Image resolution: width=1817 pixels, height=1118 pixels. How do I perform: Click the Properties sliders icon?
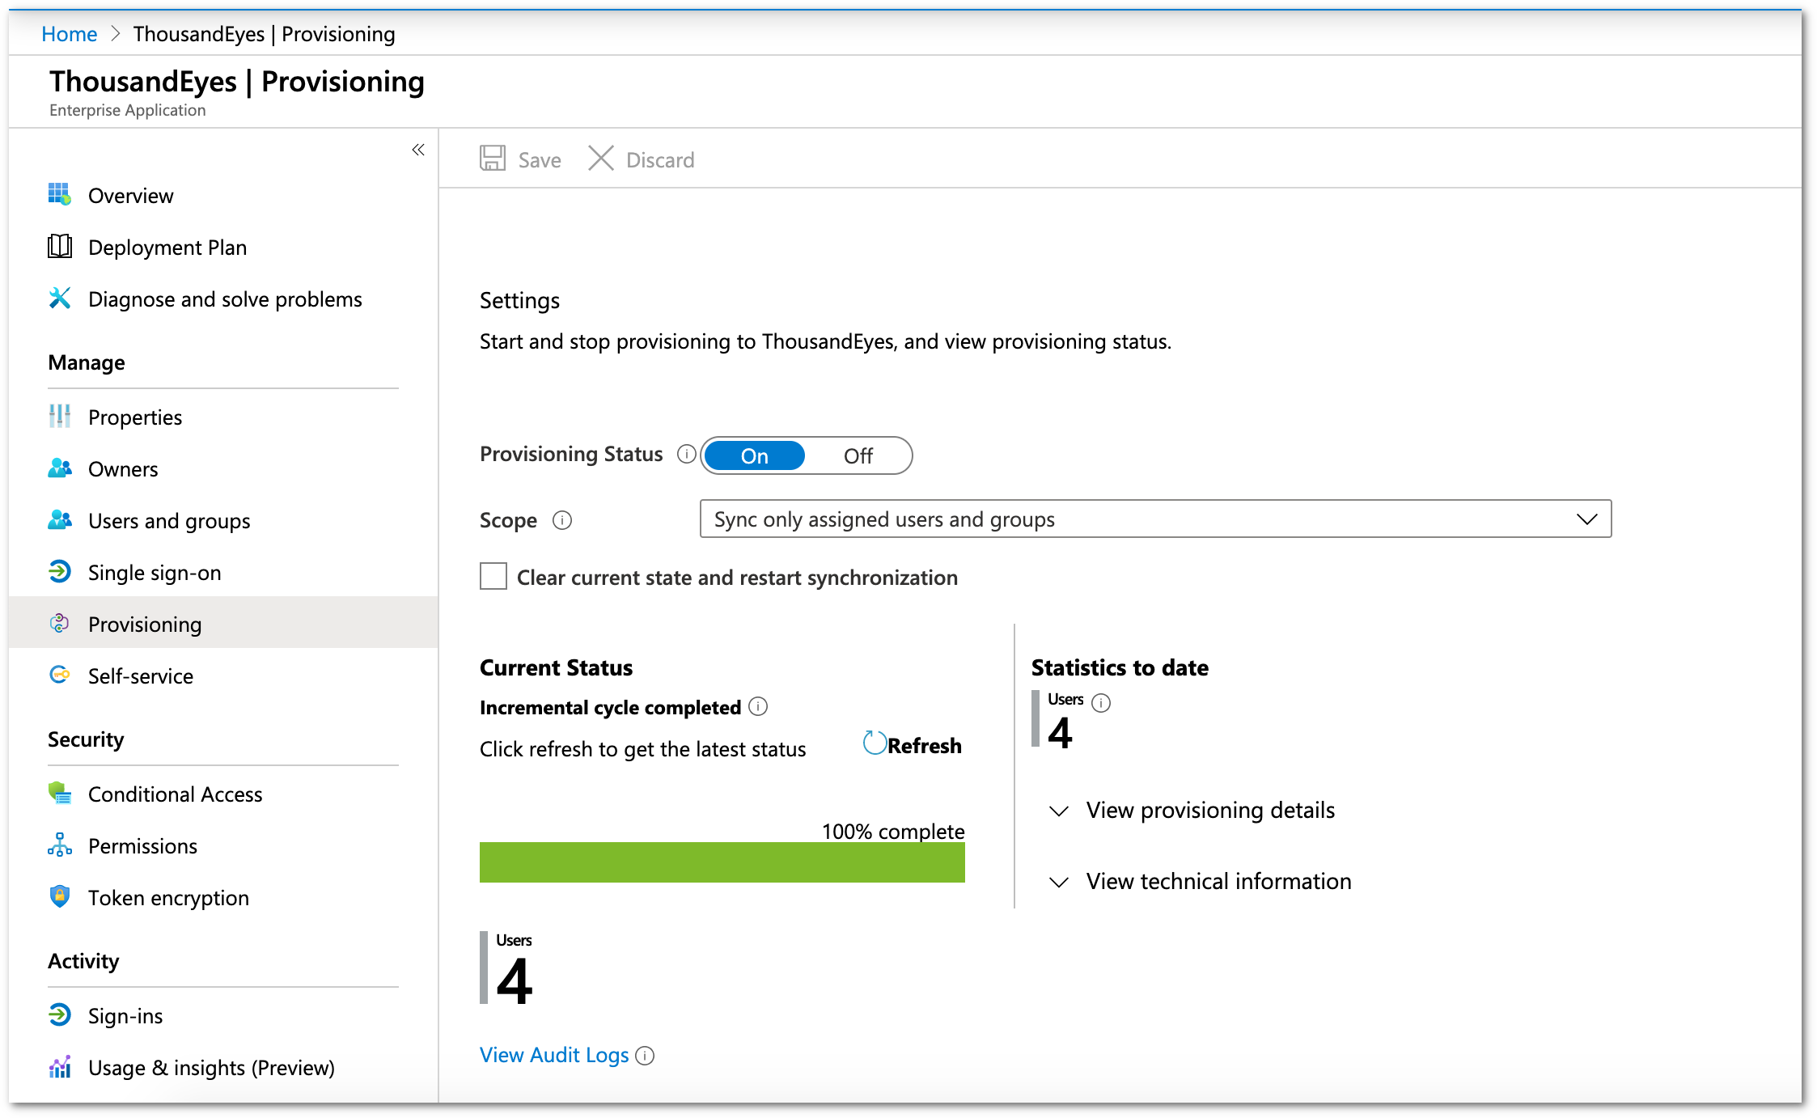(60, 416)
